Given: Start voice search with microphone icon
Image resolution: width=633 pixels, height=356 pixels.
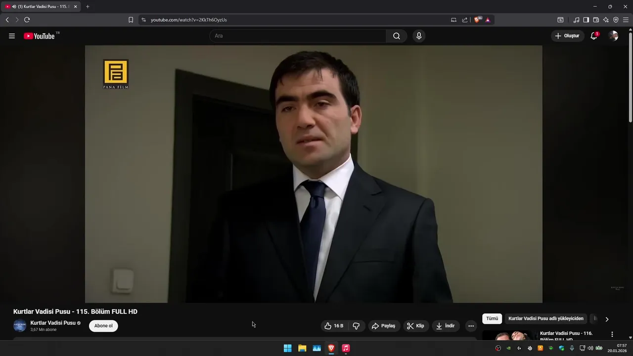Looking at the screenshot, I should click(x=419, y=36).
